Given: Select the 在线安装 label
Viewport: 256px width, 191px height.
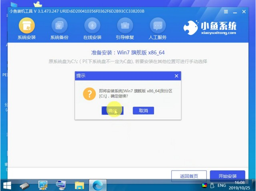Looking at the screenshot, I should coord(92,38).
